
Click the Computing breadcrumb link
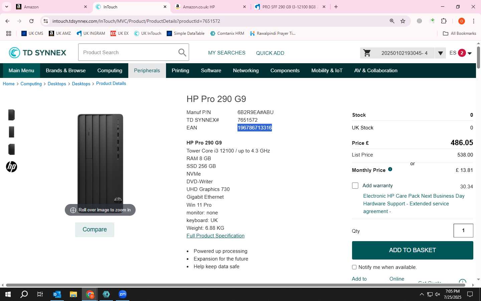click(x=31, y=84)
